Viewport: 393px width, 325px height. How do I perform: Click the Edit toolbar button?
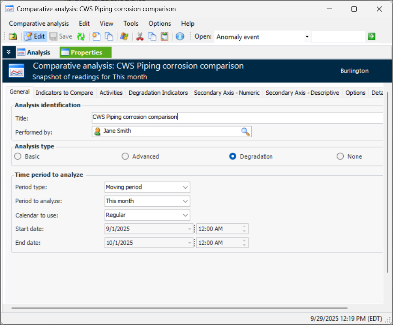click(x=35, y=37)
